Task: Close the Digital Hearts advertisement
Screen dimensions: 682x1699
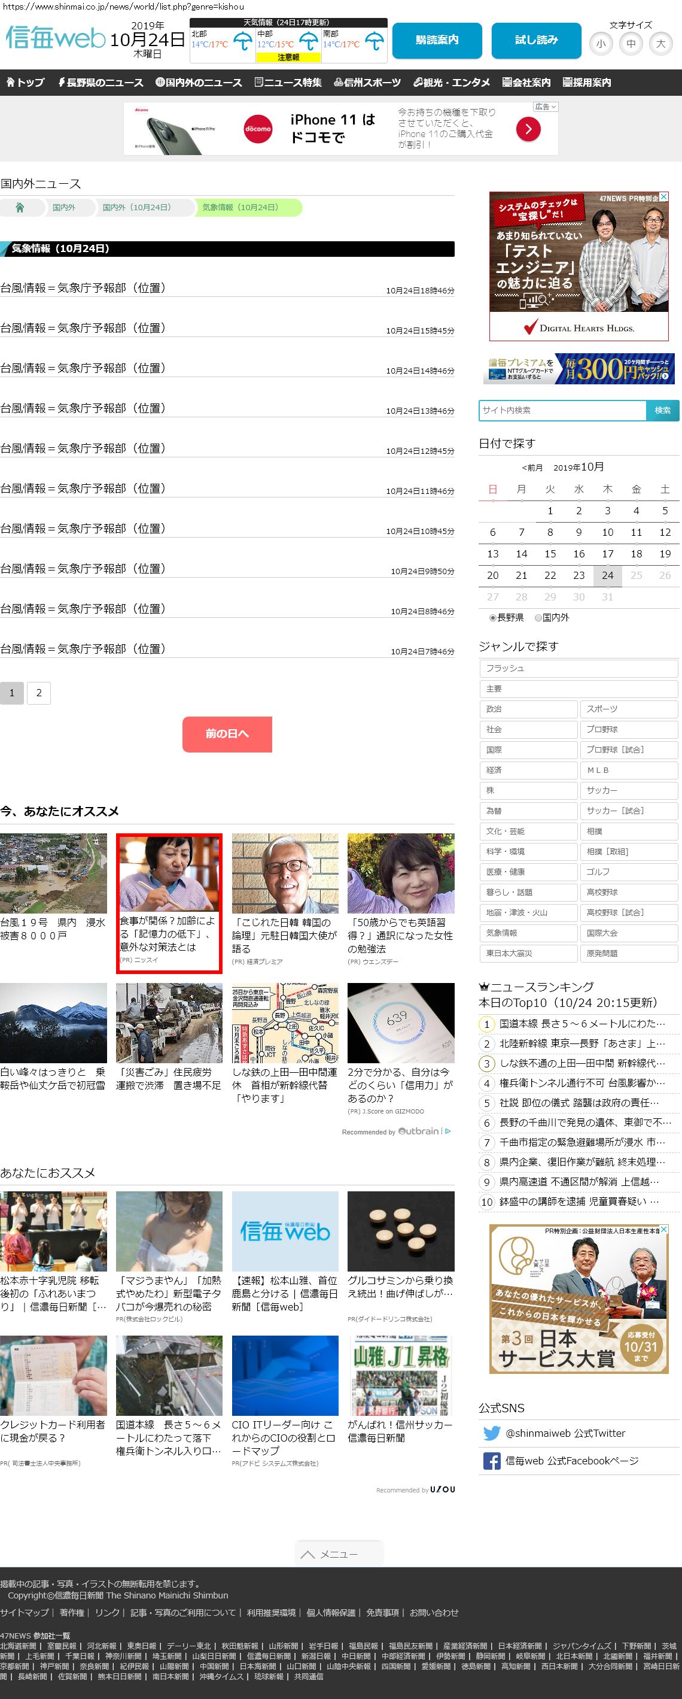Action: click(663, 197)
